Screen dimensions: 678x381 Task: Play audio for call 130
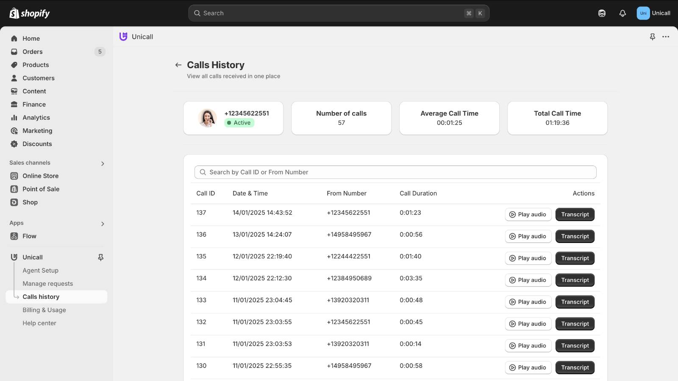(x=528, y=367)
